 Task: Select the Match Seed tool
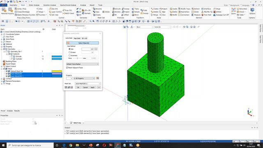[x=68, y=13]
